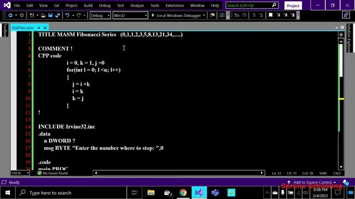Click the No issues found indicator
The width and height of the screenshot is (355, 199).
pos(53,173)
